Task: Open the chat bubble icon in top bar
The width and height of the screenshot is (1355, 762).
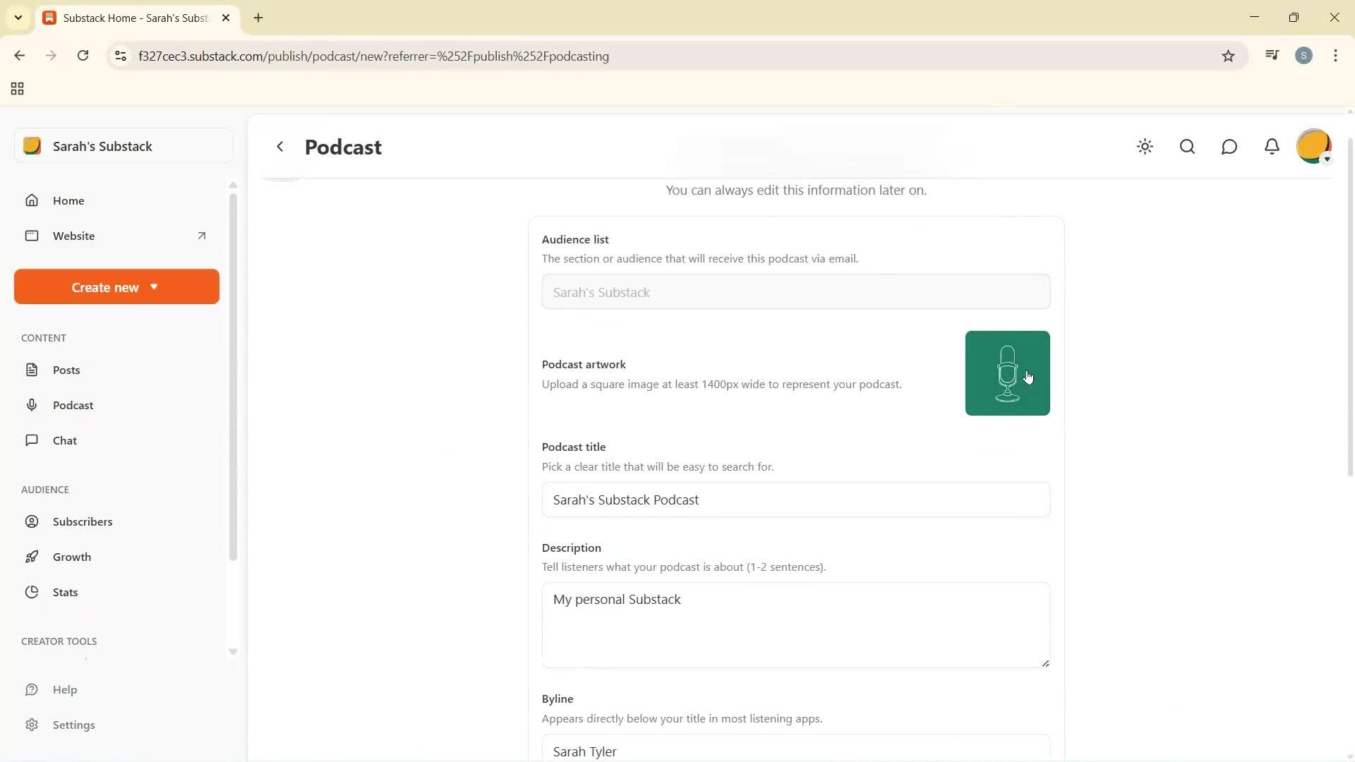Action: click(1229, 147)
